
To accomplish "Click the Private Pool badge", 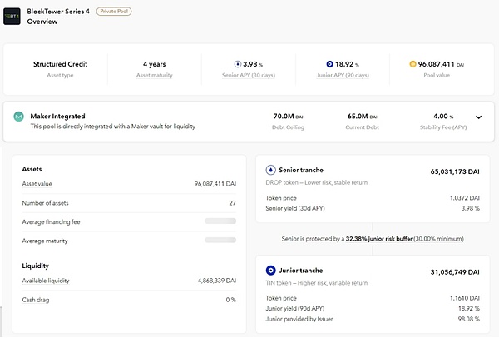I will (x=114, y=12).
